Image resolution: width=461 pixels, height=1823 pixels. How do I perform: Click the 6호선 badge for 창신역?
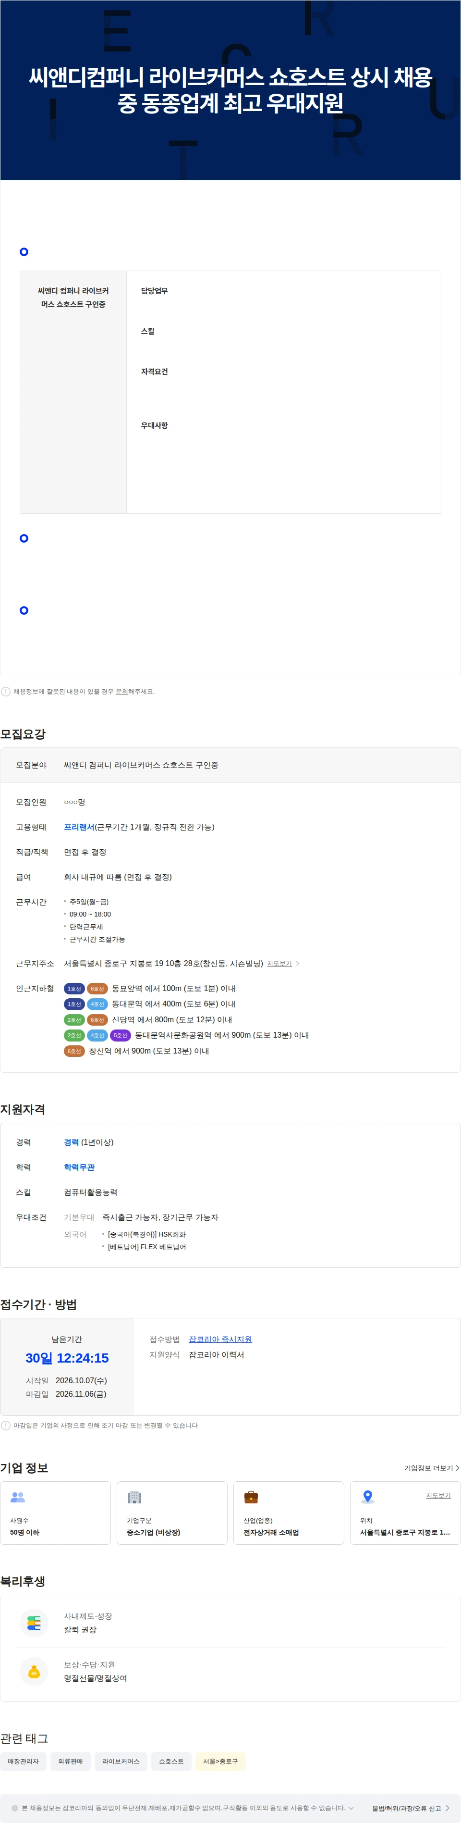tap(74, 1051)
